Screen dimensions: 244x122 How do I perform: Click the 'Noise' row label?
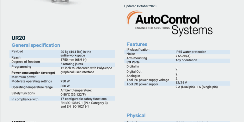(131, 54)
